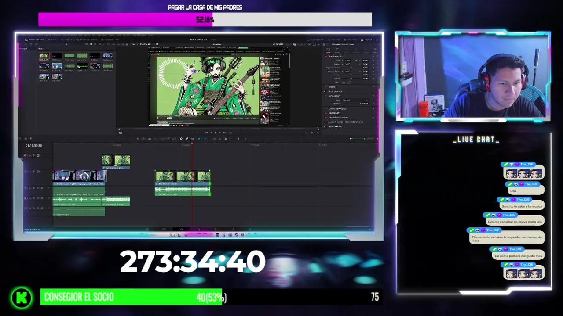
Task: Switch to Inspector Audio tab
Action: coord(337,50)
